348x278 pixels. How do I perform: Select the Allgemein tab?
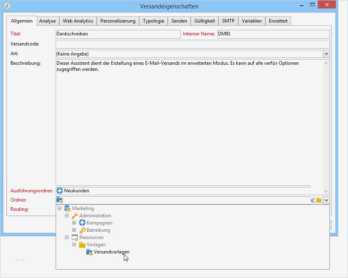tap(22, 21)
